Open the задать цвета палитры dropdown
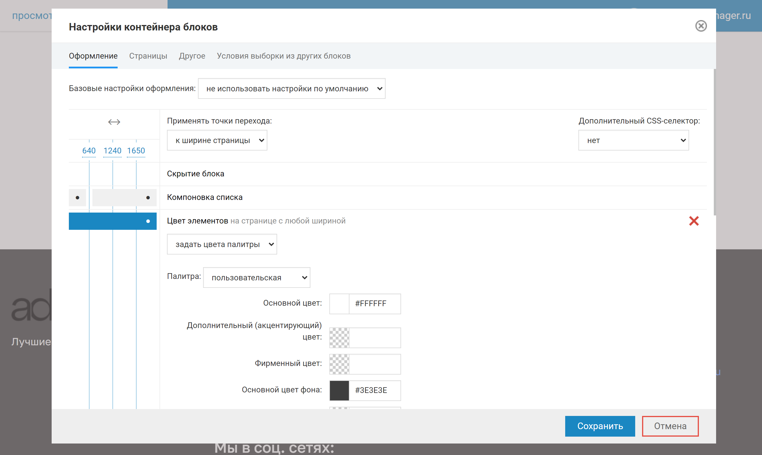The image size is (762, 455). pyautogui.click(x=222, y=244)
